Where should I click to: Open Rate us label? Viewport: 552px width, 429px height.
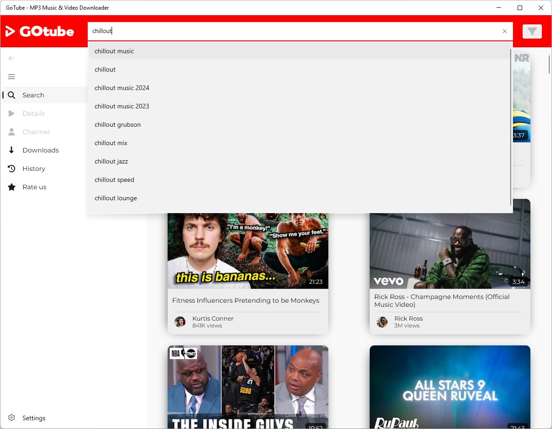[34, 187]
